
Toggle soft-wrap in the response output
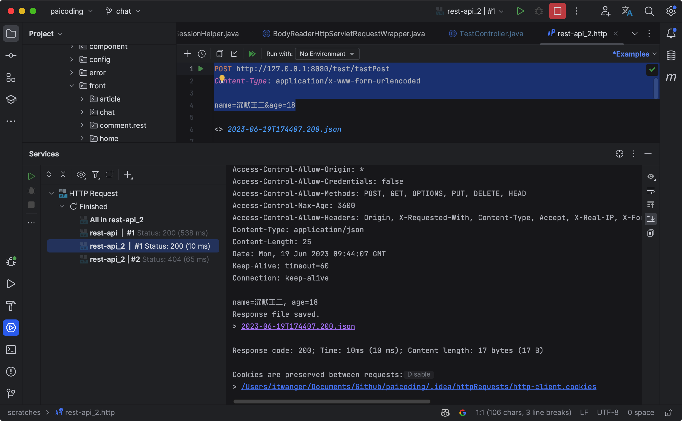click(x=650, y=191)
